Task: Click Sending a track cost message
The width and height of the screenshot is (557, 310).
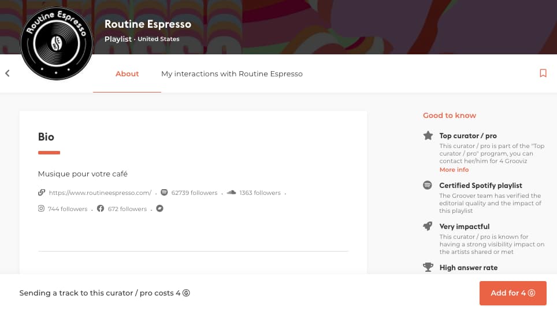Action: 105,293
